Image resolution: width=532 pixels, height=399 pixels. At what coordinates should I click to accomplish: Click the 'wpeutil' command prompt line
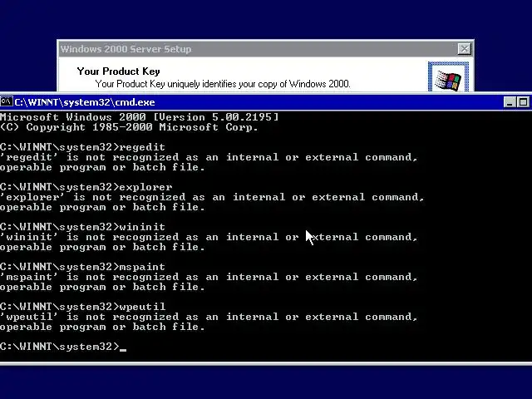point(83,307)
